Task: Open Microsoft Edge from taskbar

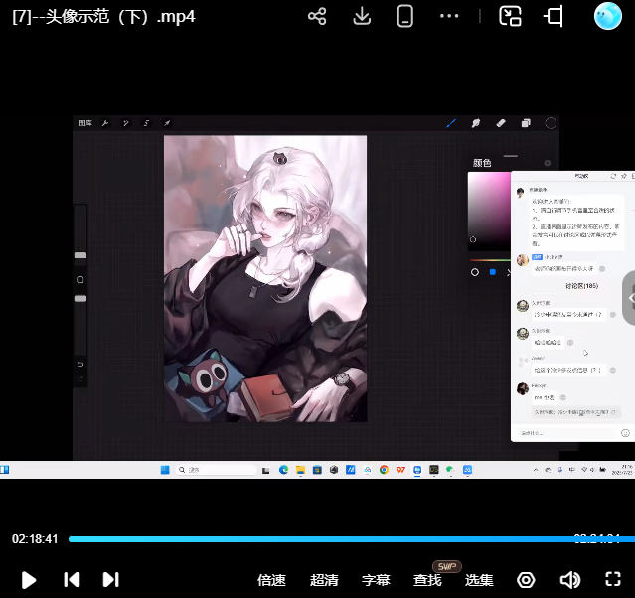Action: tap(283, 470)
